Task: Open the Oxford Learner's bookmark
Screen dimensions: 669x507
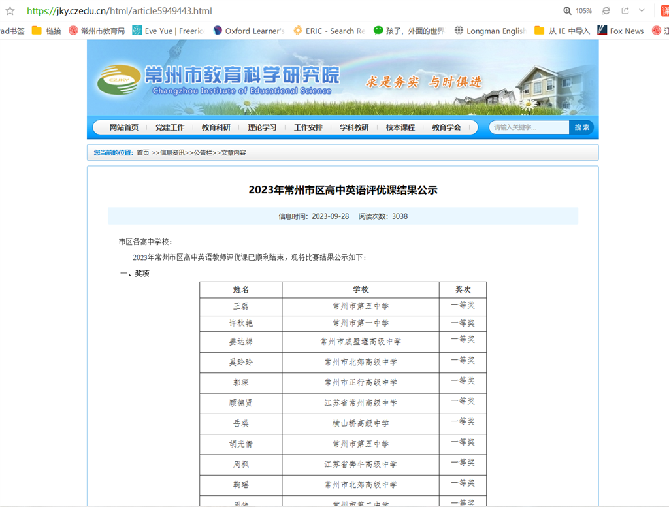Action: pyautogui.click(x=249, y=31)
